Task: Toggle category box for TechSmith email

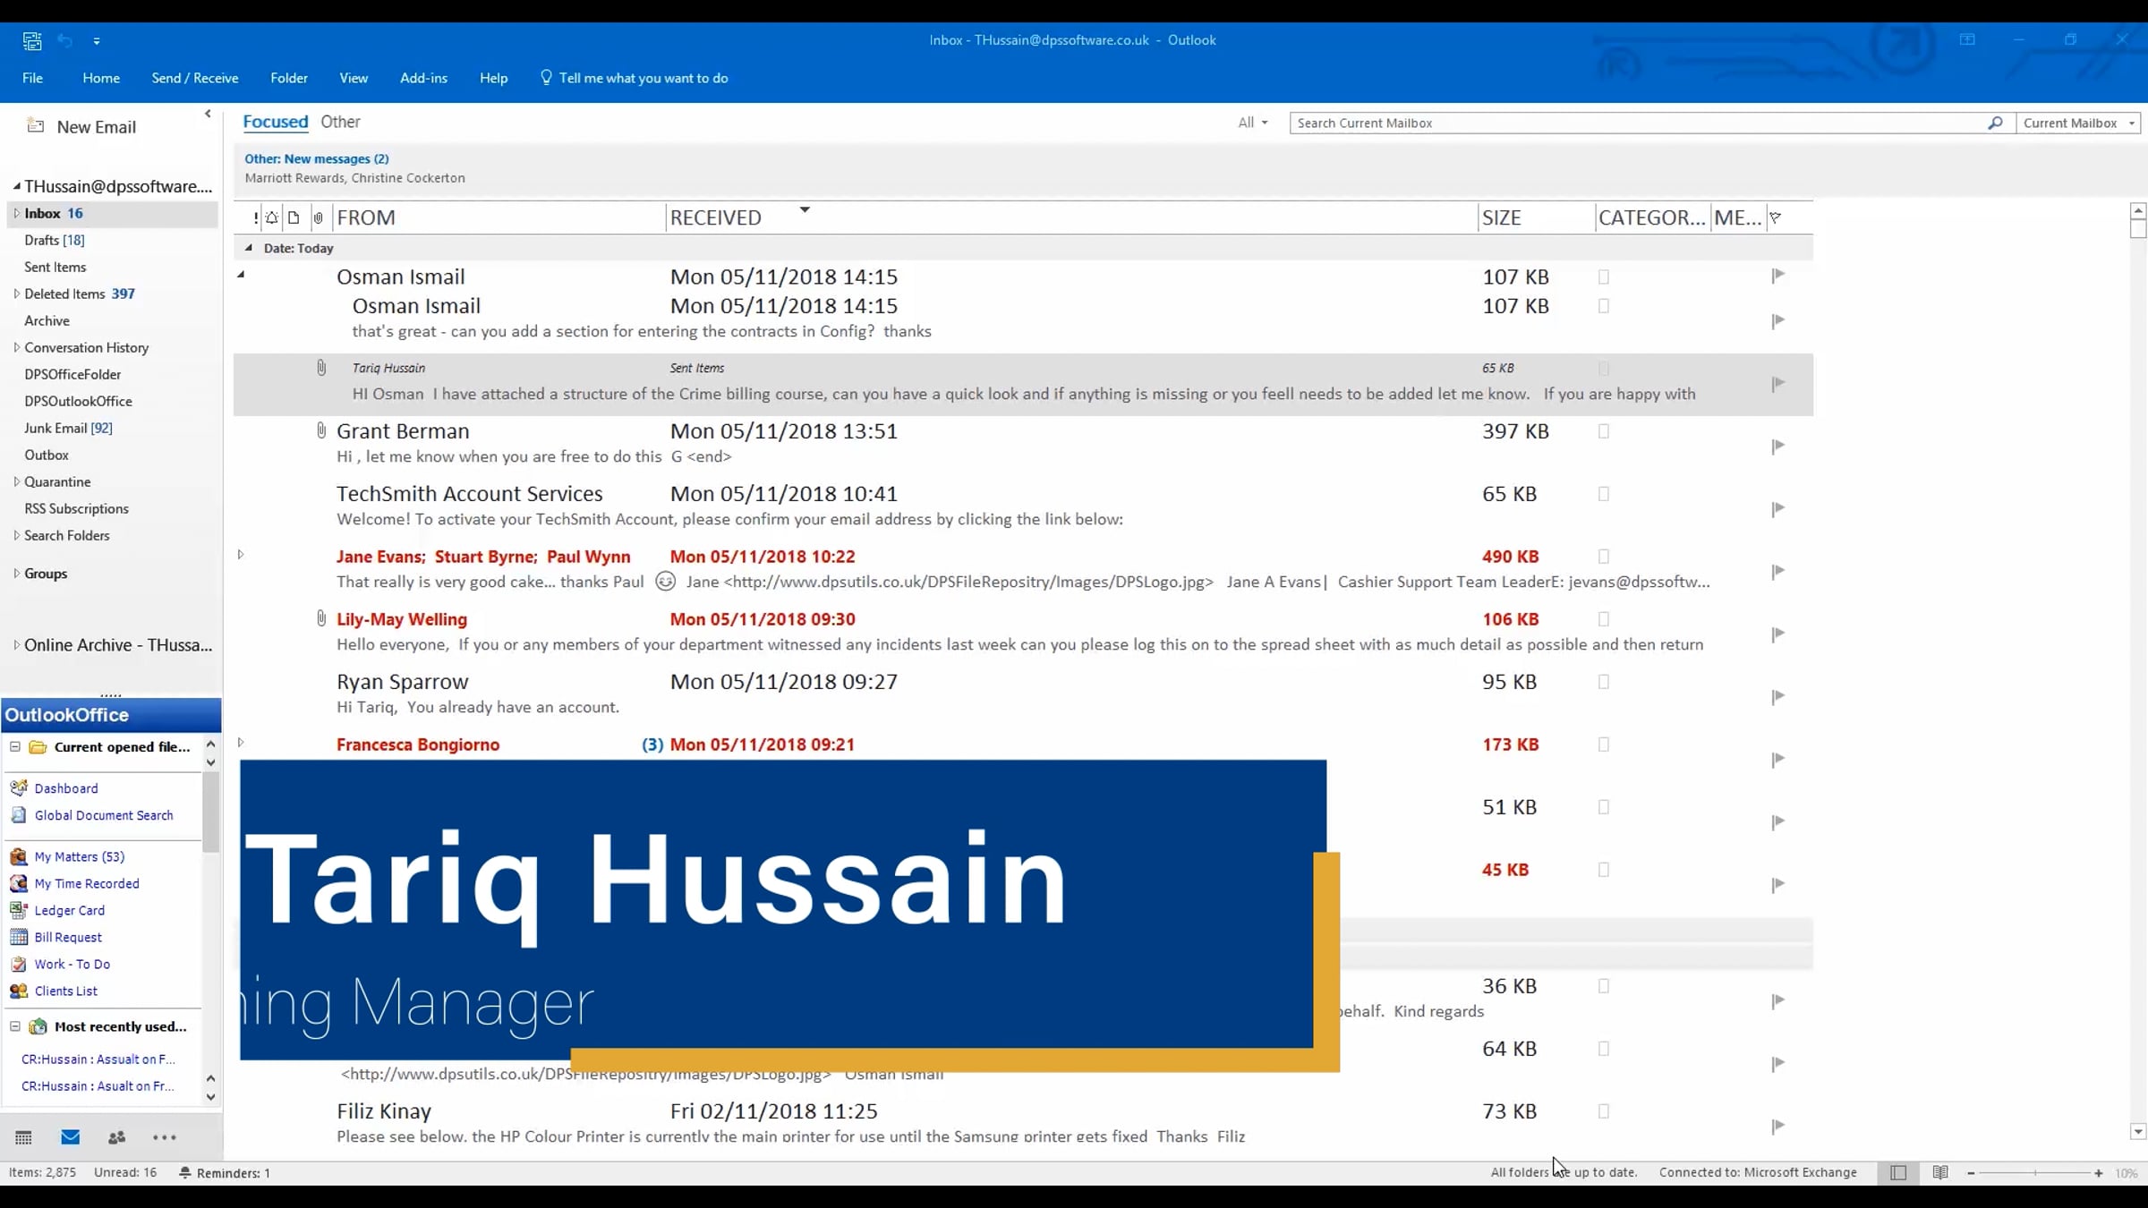Action: click(x=1604, y=494)
